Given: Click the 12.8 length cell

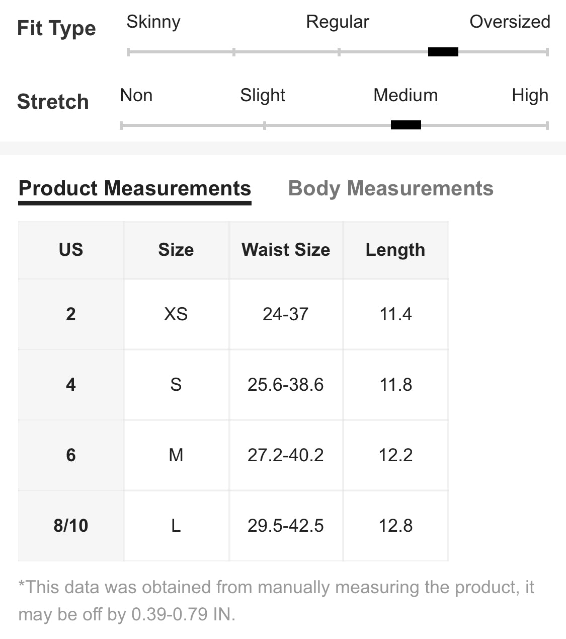Looking at the screenshot, I should pos(395,526).
